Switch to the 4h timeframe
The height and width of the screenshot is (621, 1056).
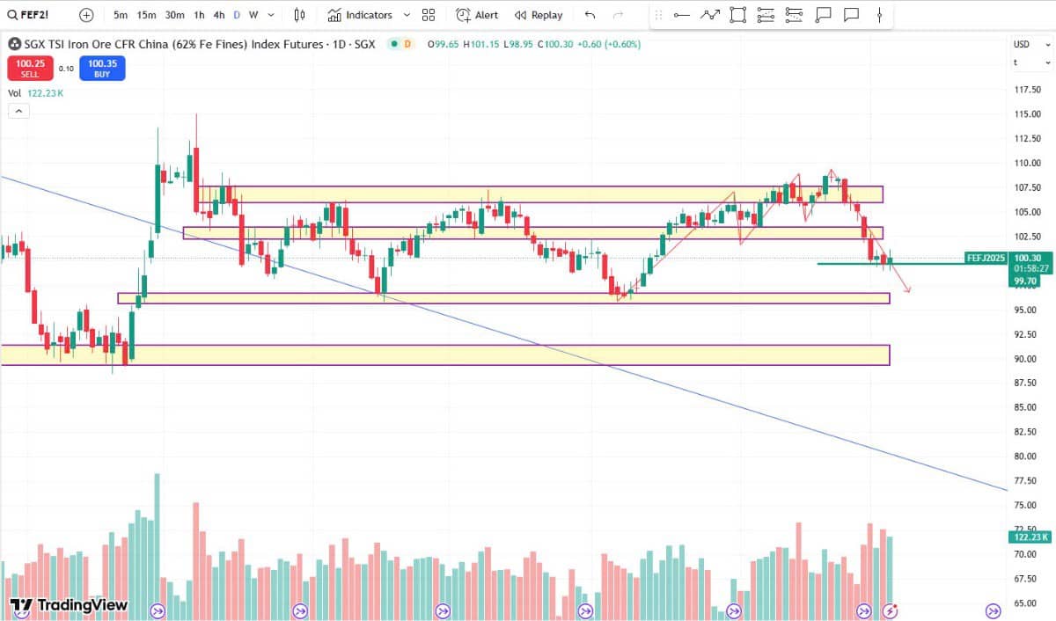click(x=218, y=15)
